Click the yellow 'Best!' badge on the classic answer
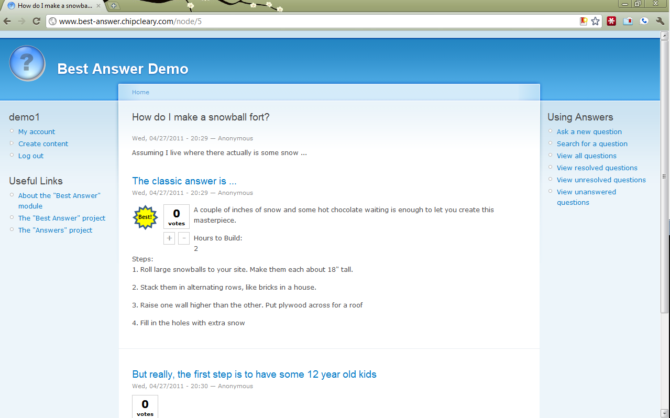Viewport: 670px width, 418px height. 145,216
